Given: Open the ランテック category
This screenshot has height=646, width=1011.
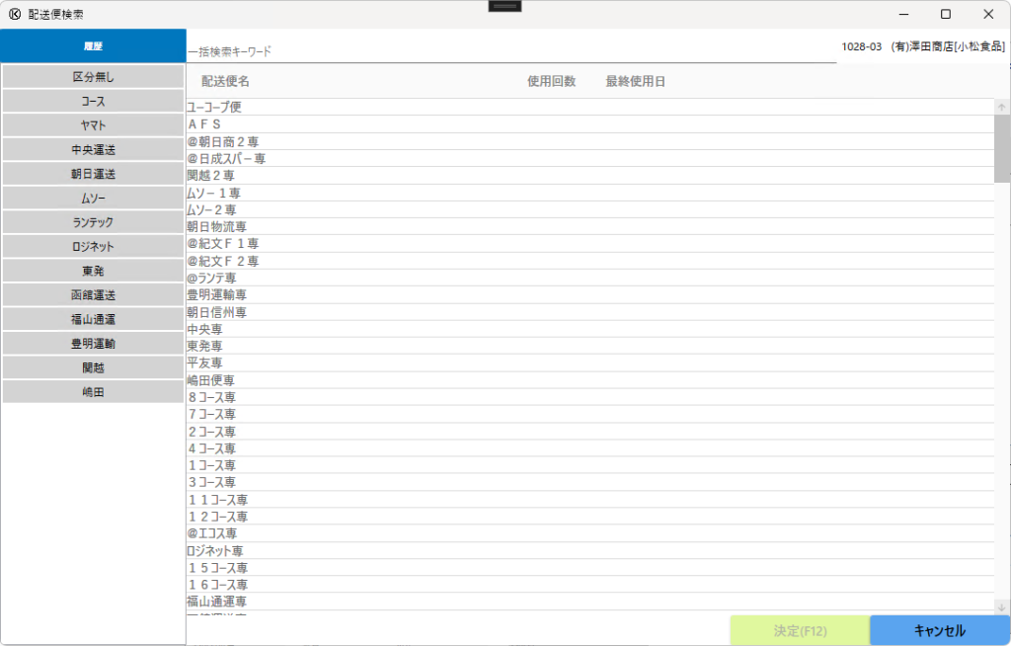Looking at the screenshot, I should click(x=94, y=222).
